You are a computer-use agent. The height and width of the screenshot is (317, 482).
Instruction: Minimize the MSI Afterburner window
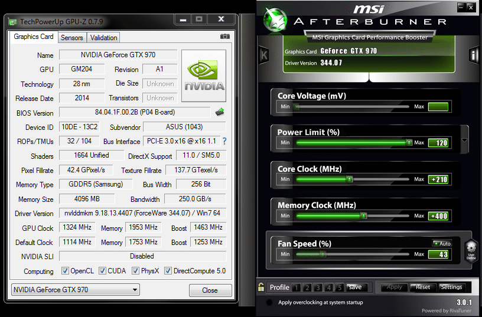pyautogui.click(x=461, y=7)
